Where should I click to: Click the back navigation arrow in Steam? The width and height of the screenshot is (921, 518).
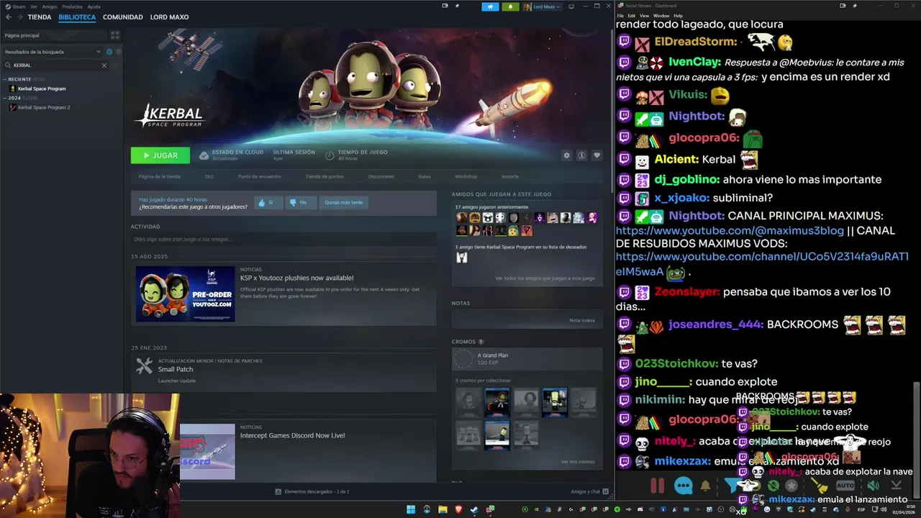click(9, 17)
